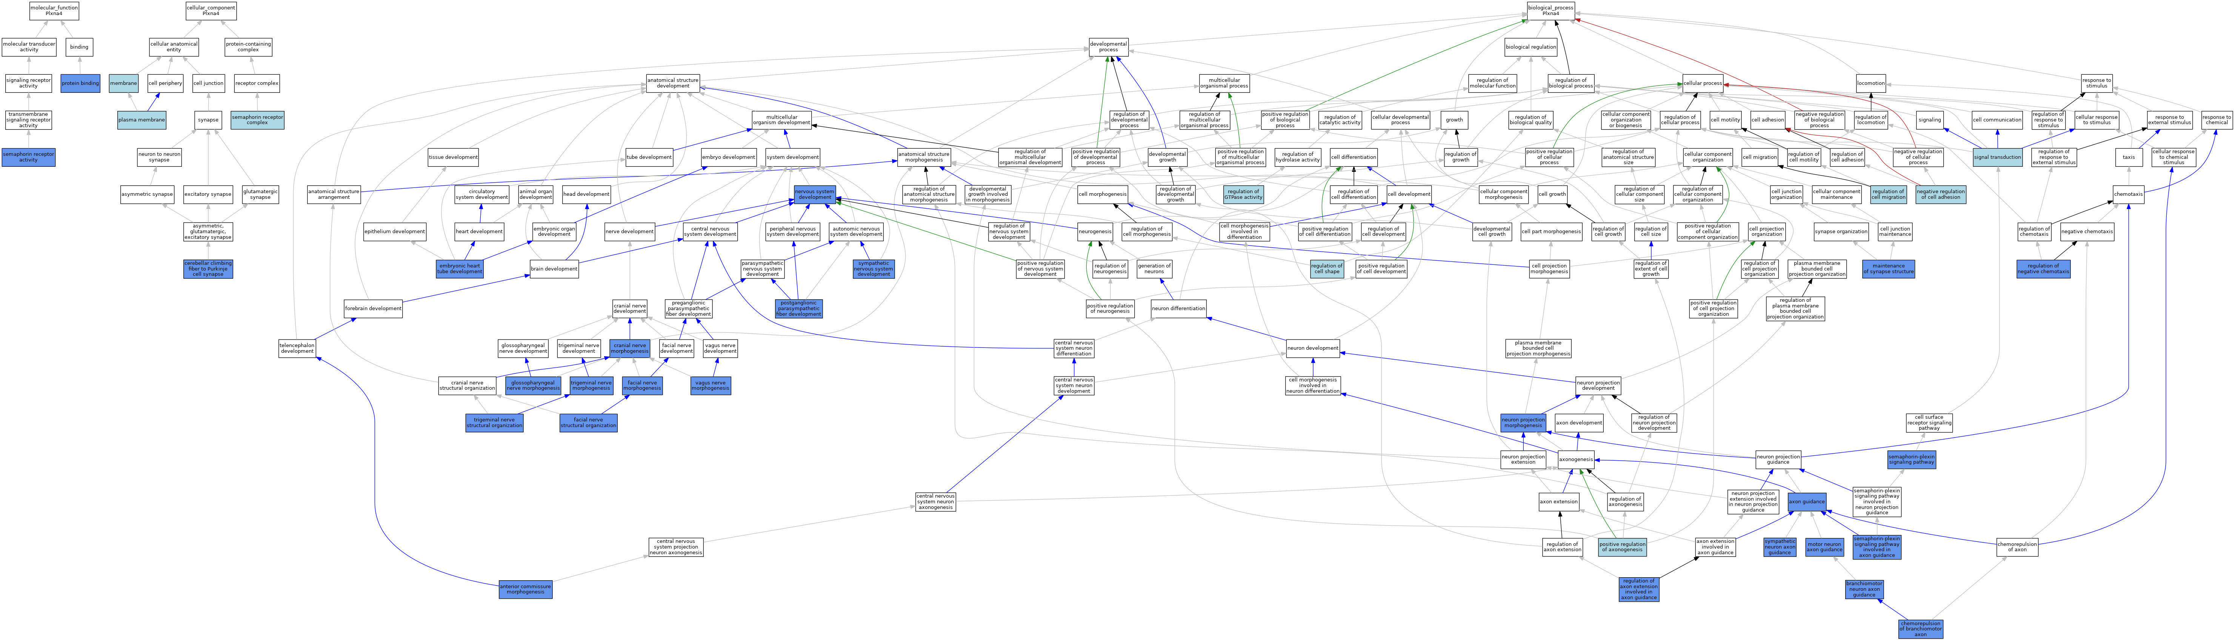Image resolution: width=2235 pixels, height=641 pixels.
Task: Click the 'cellular anatomical entity' node
Action: pyautogui.click(x=174, y=47)
